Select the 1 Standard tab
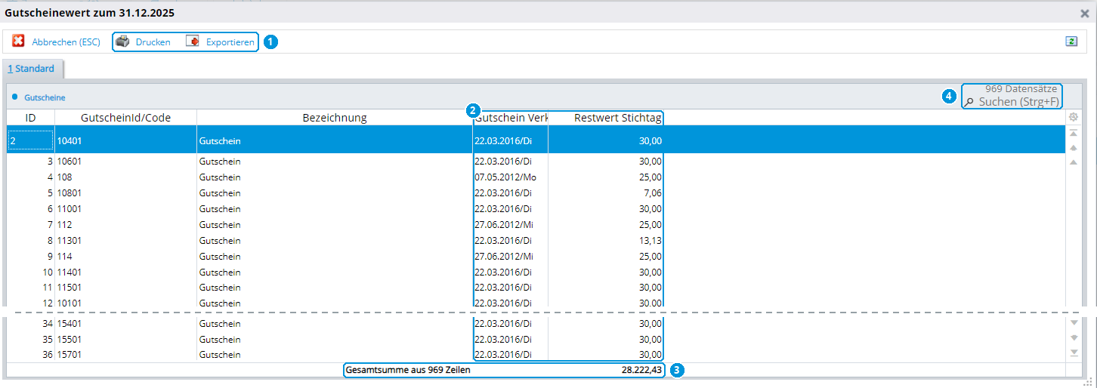Image resolution: width=1097 pixels, height=388 pixels. point(32,69)
